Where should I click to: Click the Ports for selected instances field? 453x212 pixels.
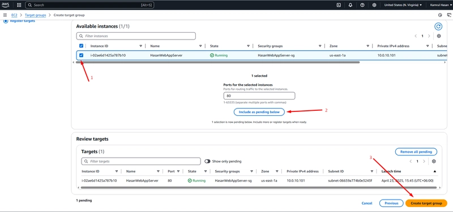click(x=259, y=96)
